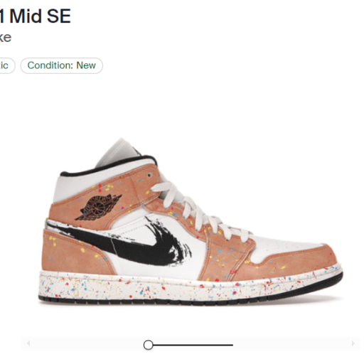Click the right end of the slider track
364x364 pixels.
pyautogui.click(x=232, y=345)
